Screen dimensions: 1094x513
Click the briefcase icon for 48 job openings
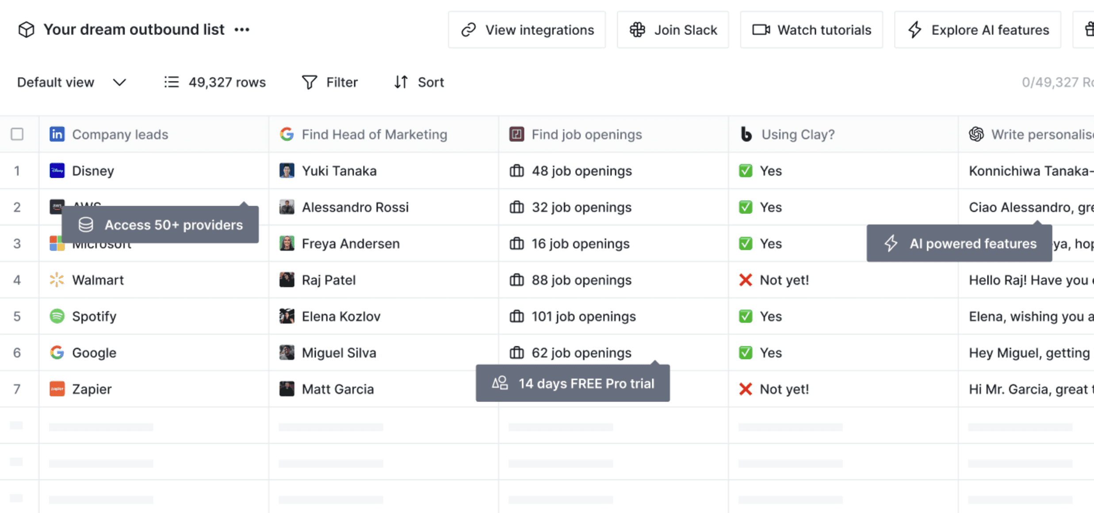tap(516, 171)
